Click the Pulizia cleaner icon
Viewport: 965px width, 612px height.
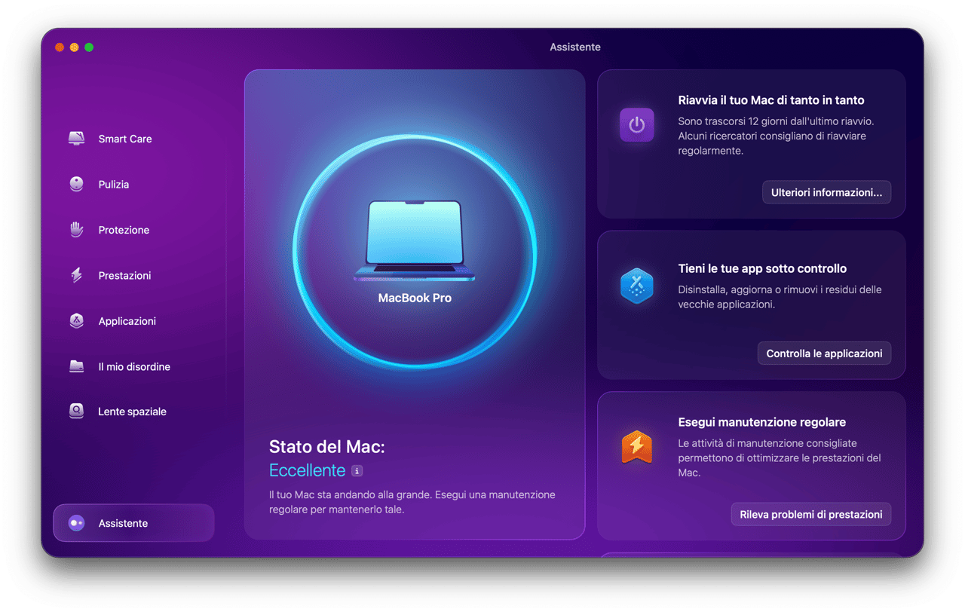(x=76, y=185)
